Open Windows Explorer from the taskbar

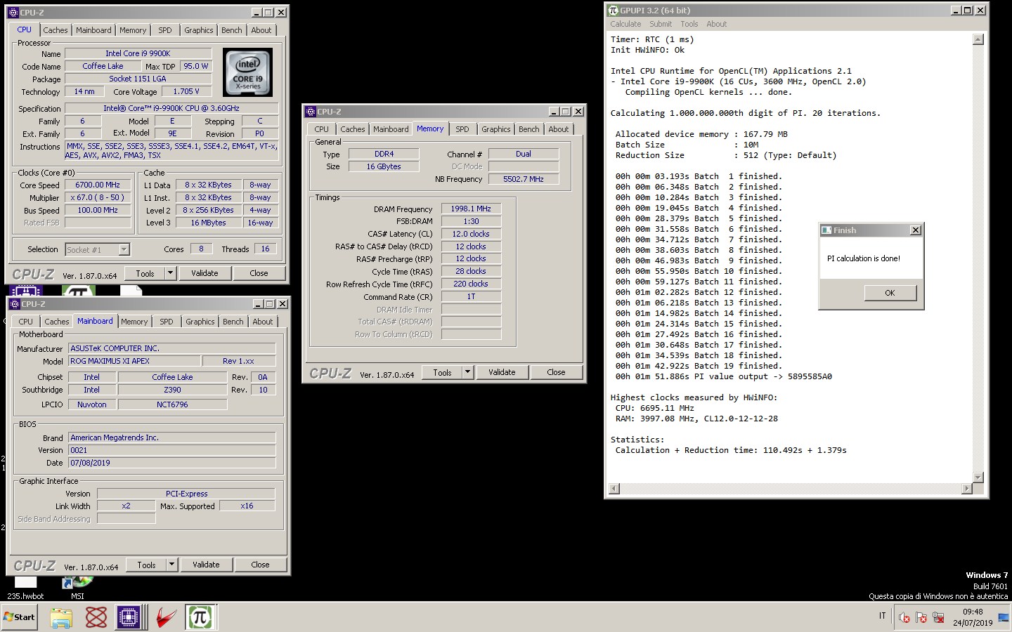tap(61, 617)
